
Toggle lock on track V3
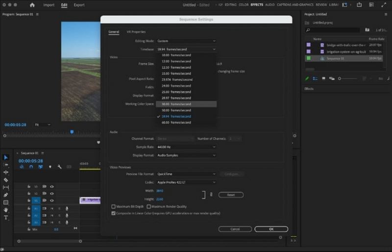pyautogui.click(x=29, y=186)
